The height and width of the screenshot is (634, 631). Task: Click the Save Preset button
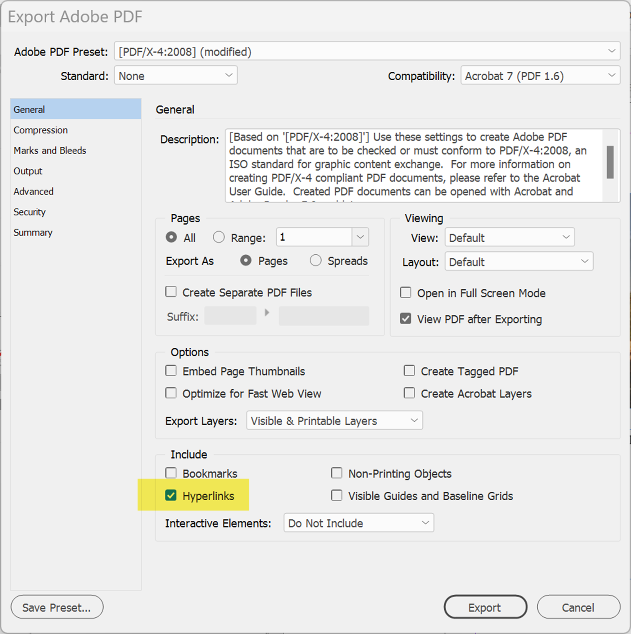pos(57,607)
